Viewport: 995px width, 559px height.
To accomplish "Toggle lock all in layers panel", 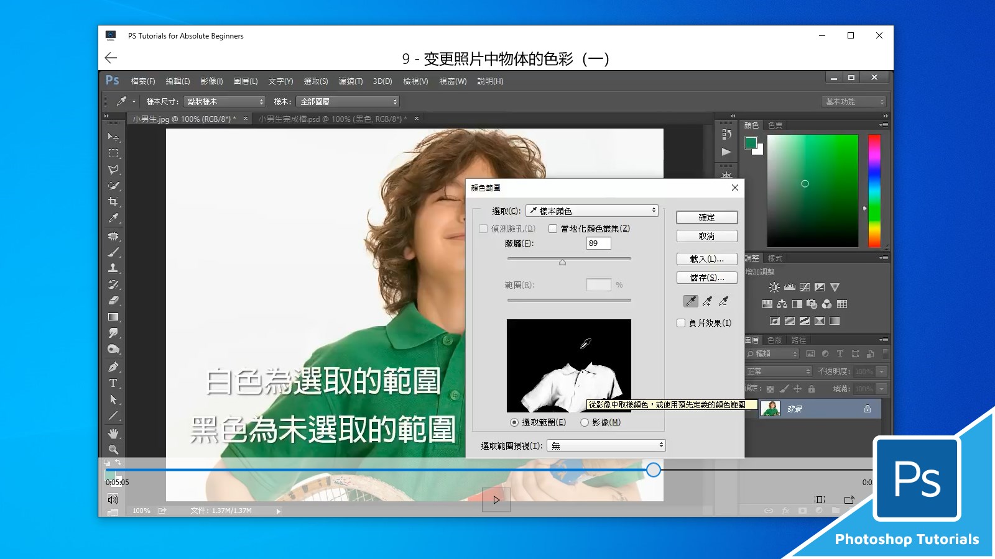I will point(812,389).
